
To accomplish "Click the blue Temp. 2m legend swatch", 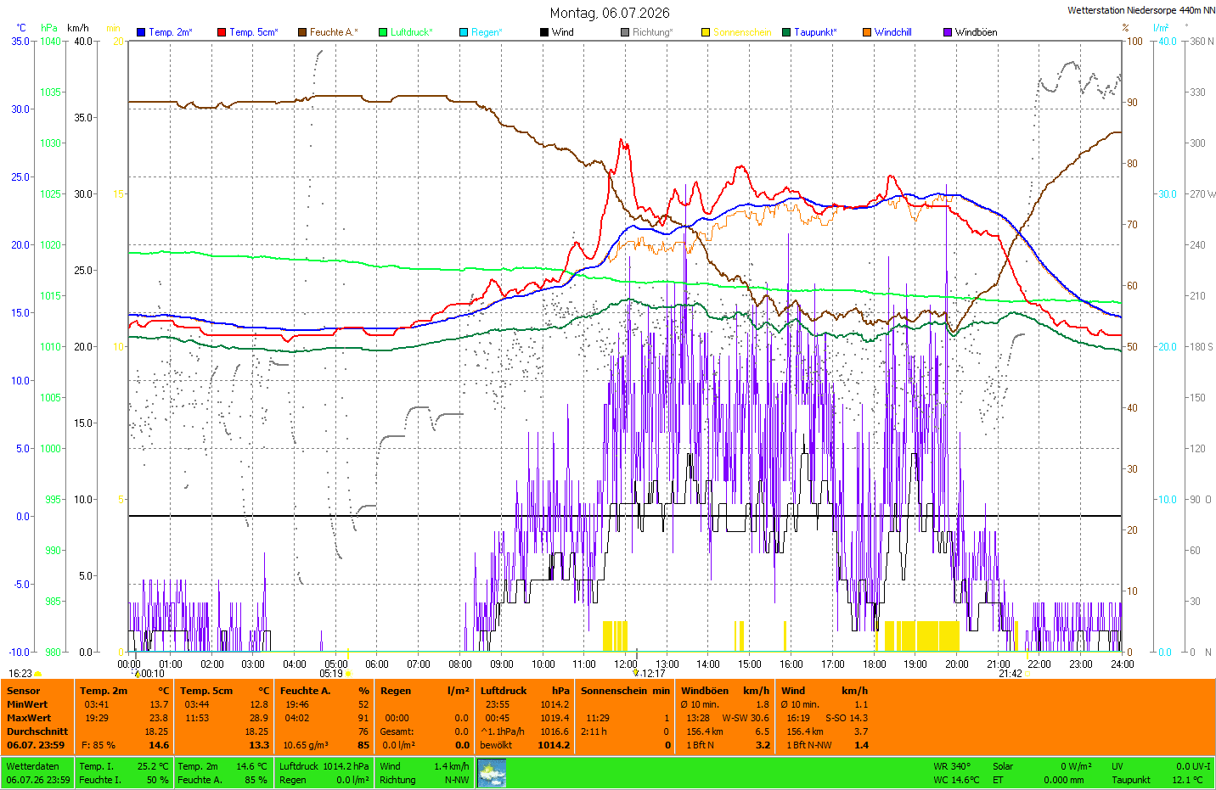I will [141, 32].
